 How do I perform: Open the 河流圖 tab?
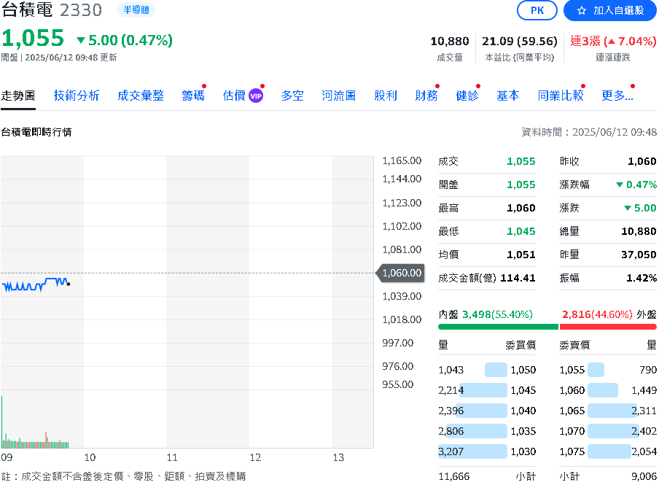click(x=339, y=96)
